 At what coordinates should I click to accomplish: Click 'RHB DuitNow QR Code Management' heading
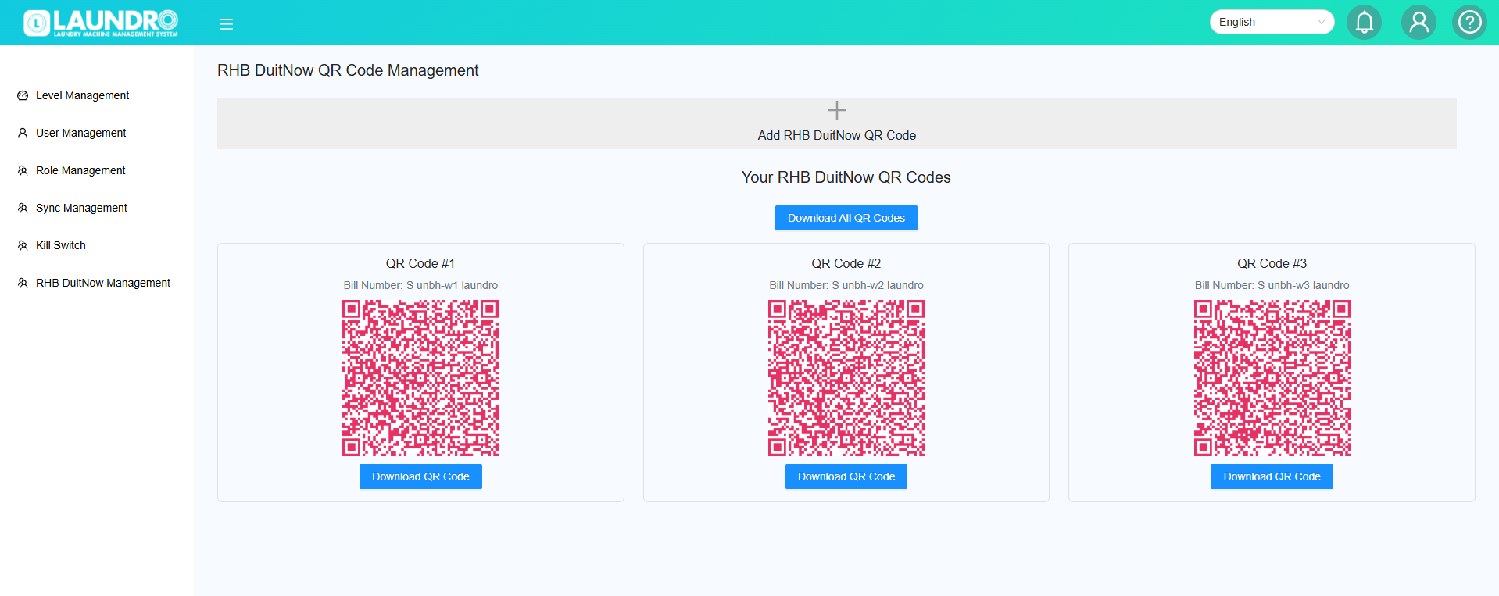348,70
